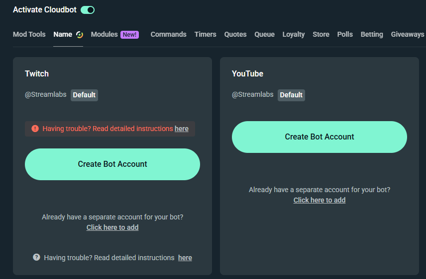Viewport: 426px width, 279px height.
Task: Open the Quotes tab
Action: [235, 34]
